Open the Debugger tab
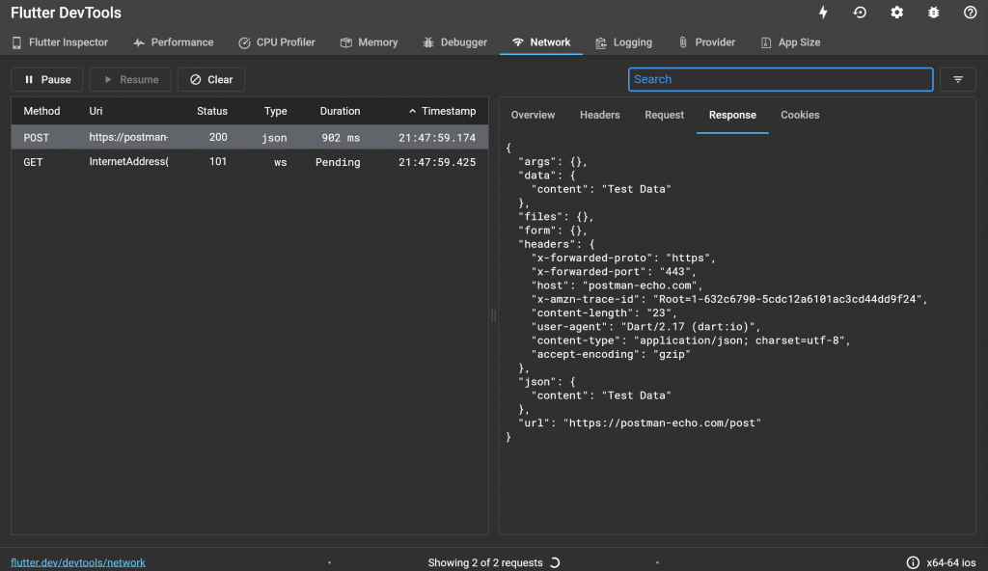The image size is (988, 571). click(455, 42)
